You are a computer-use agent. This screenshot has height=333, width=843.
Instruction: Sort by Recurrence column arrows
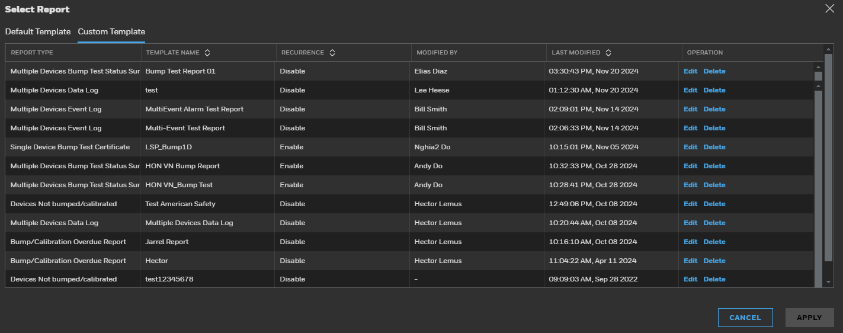click(332, 53)
